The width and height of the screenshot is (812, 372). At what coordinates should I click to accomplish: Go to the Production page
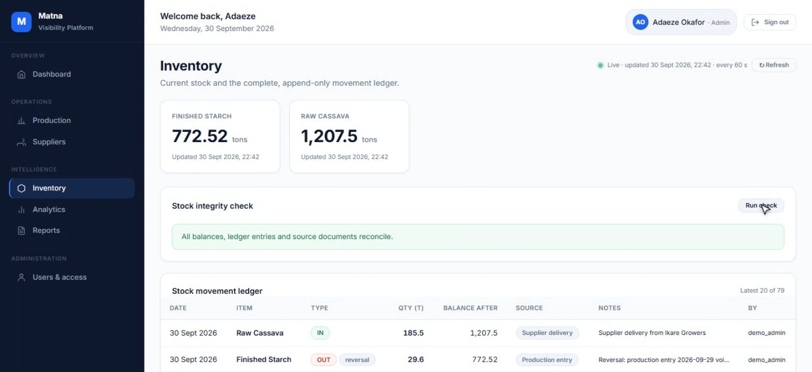[x=72, y=121]
